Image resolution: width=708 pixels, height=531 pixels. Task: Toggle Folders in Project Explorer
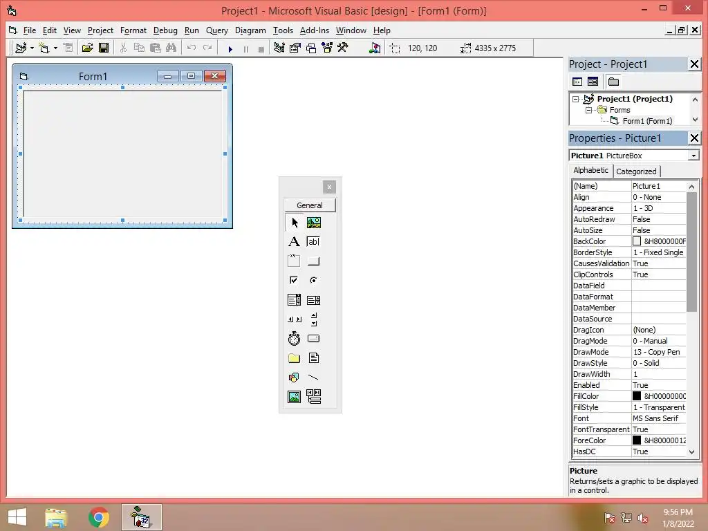614,82
